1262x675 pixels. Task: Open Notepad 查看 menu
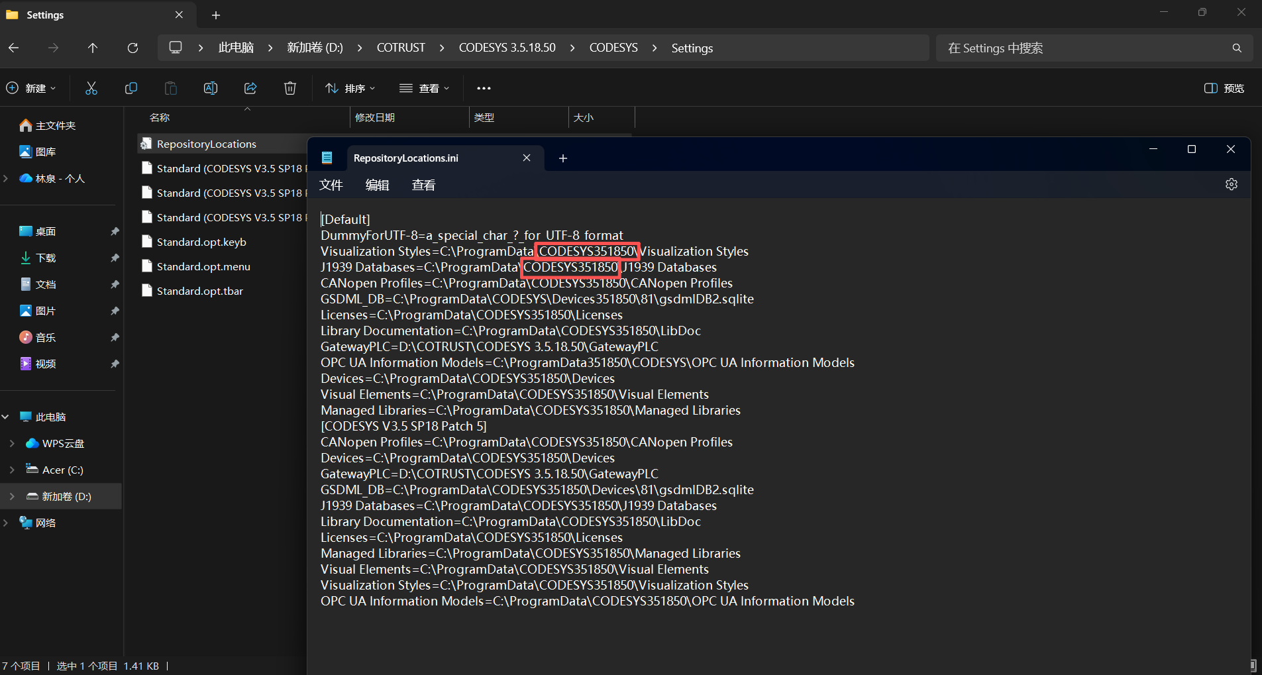(424, 185)
